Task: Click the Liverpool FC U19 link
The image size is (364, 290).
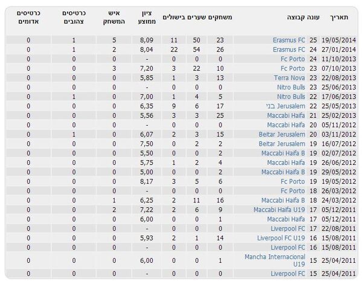Action: point(281,238)
